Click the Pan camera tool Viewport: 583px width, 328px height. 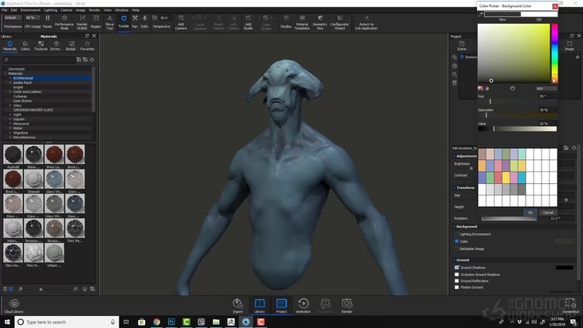(135, 20)
